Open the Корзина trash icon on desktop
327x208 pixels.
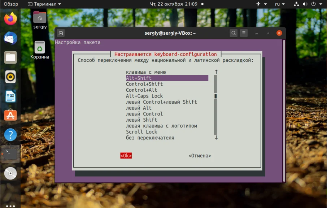40,50
